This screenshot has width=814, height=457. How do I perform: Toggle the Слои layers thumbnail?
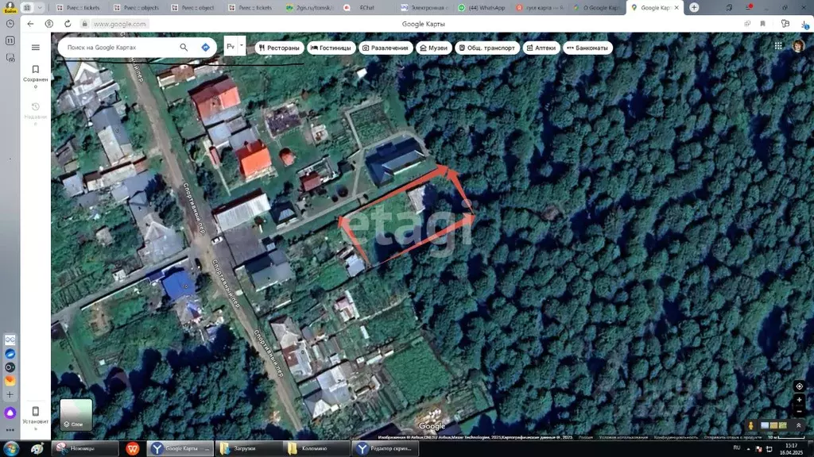click(76, 414)
